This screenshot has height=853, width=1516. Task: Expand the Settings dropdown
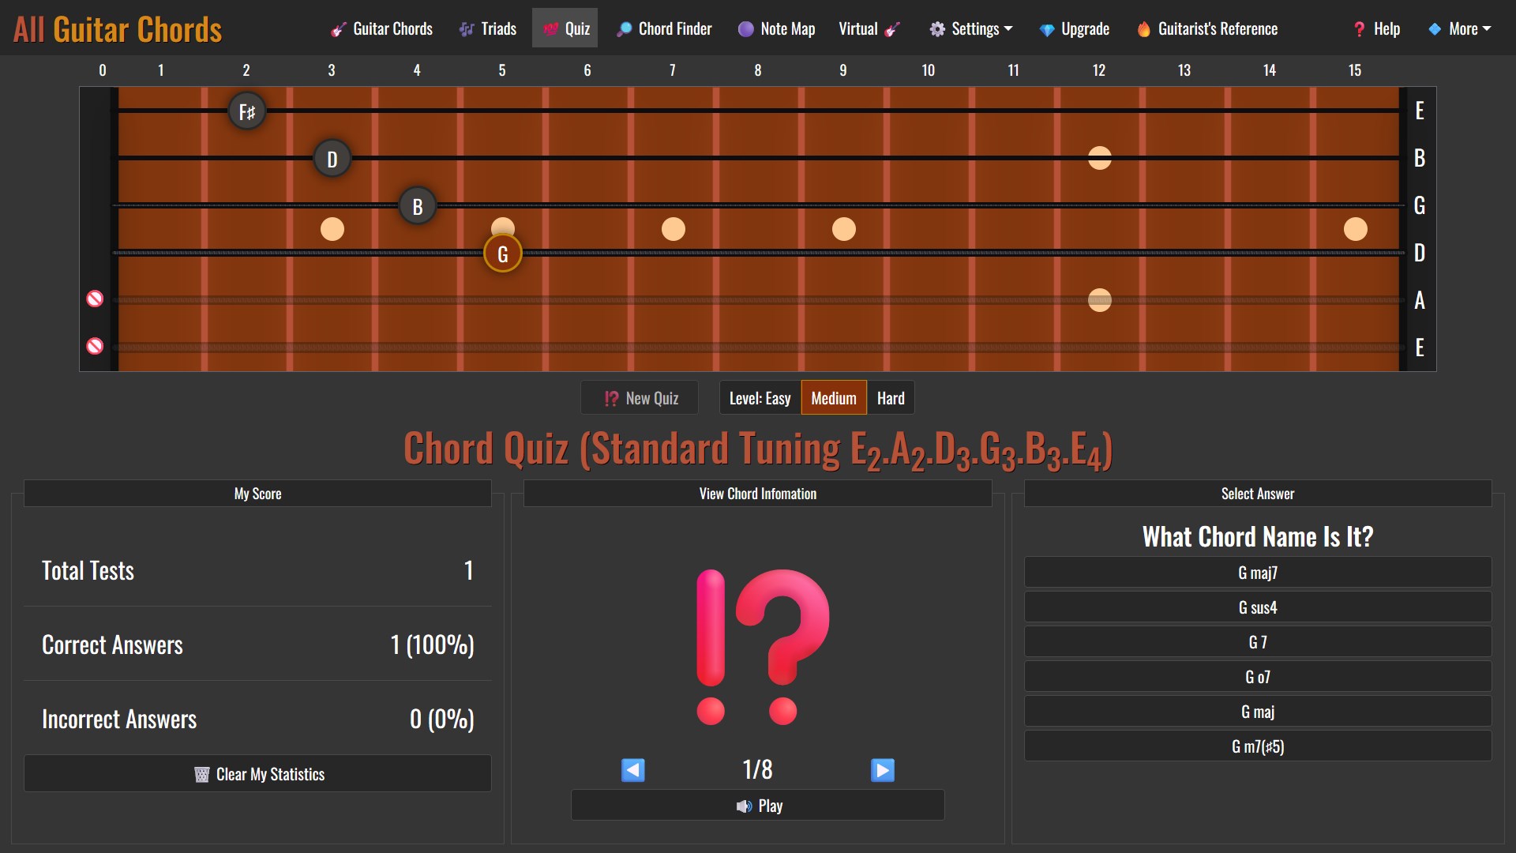970,28
